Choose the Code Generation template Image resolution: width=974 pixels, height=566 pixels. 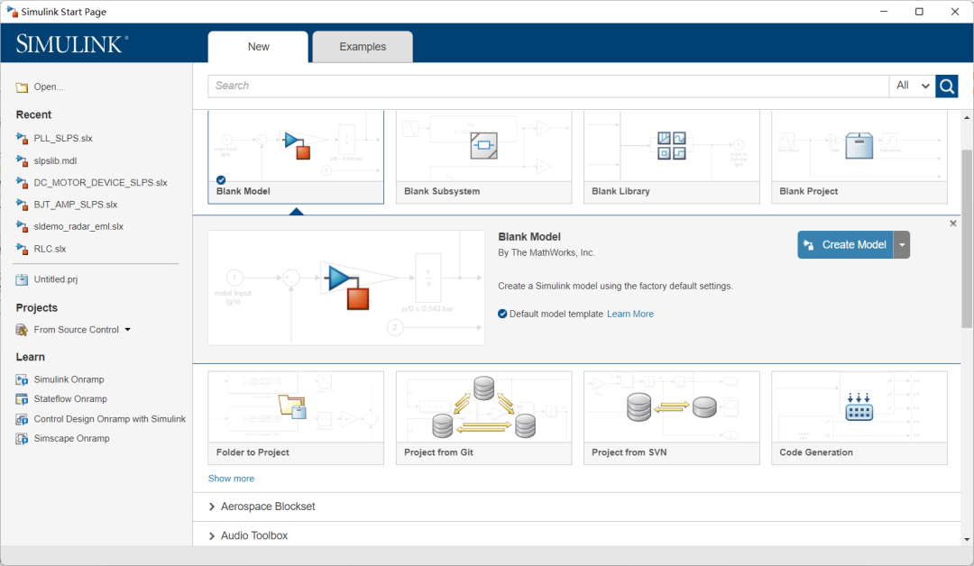coord(859,417)
